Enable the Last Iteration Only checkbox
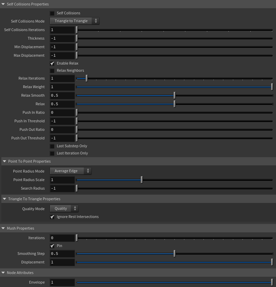This screenshot has width=276, height=287. tap(52, 153)
